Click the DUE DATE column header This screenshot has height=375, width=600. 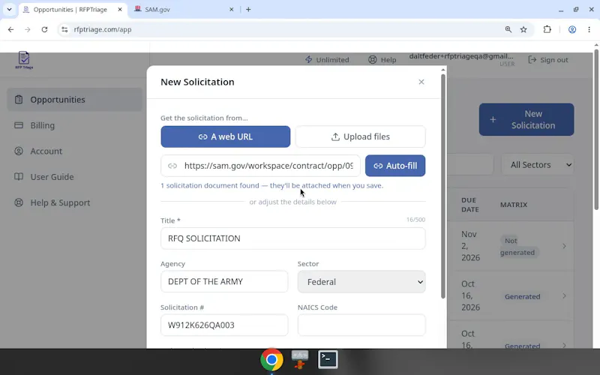click(470, 205)
